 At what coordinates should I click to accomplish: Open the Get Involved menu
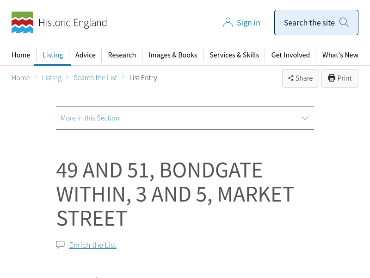290,55
